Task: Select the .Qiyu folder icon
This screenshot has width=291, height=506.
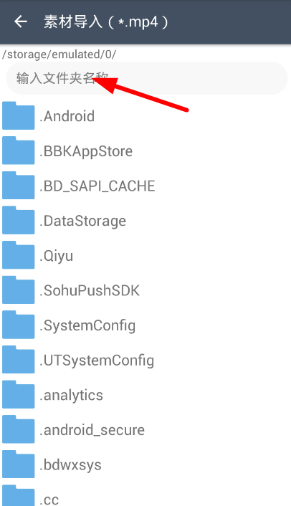Action: (19, 255)
